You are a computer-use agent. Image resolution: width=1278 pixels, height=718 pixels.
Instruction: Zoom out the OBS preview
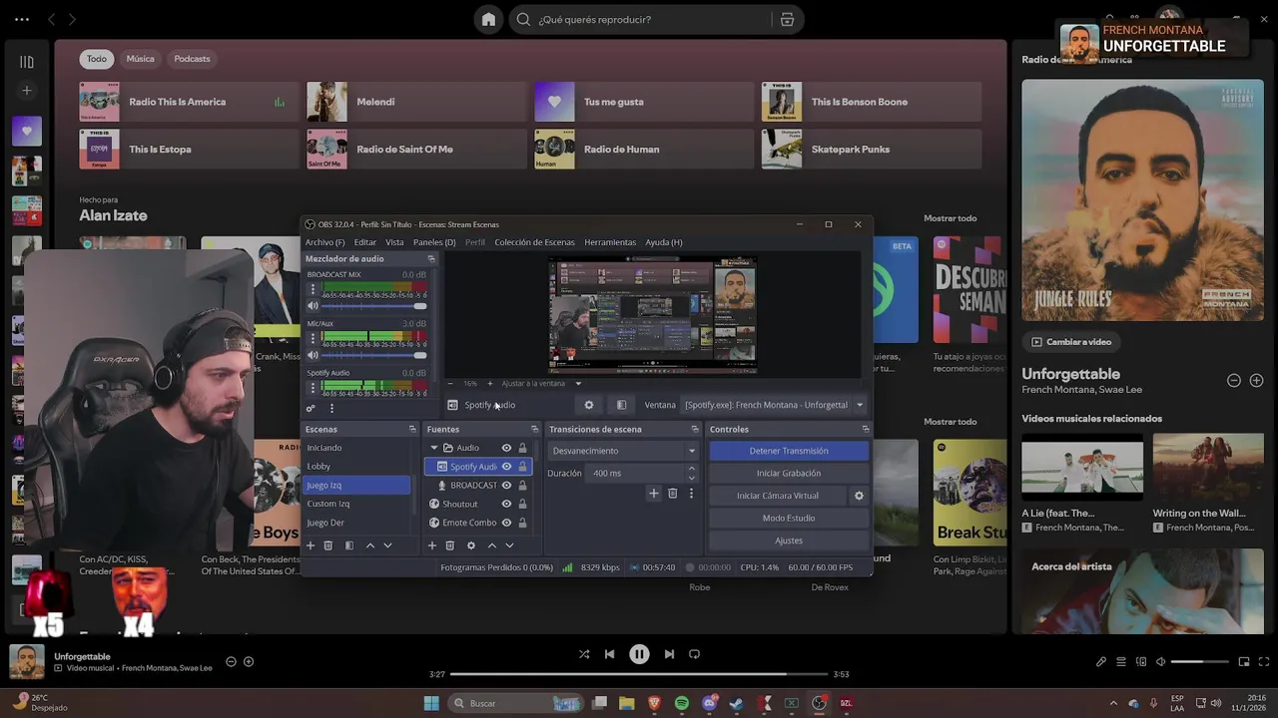[x=450, y=383]
